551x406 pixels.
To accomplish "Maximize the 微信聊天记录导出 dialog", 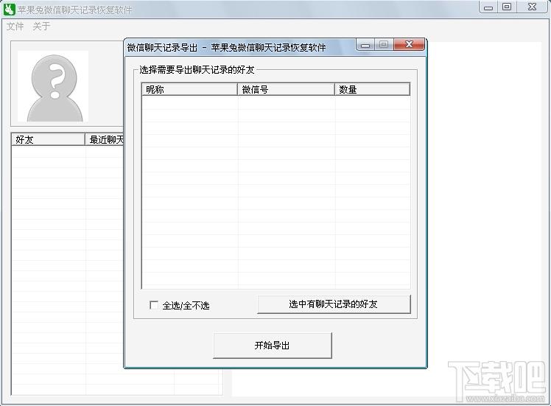I will (384, 45).
